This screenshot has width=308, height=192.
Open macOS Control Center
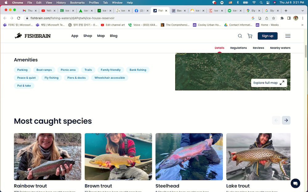[x=268, y=2]
